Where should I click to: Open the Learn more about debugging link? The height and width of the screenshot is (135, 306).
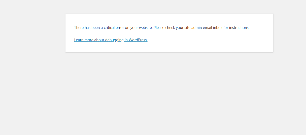coord(111,40)
